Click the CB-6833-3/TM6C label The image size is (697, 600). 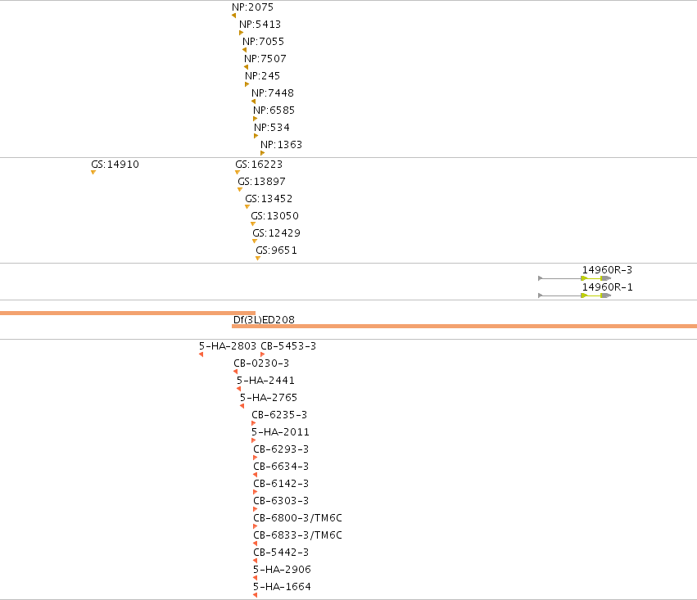tap(297, 535)
